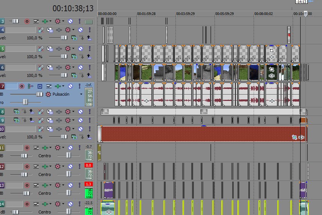Solo audio track 3

[x=80, y=21]
